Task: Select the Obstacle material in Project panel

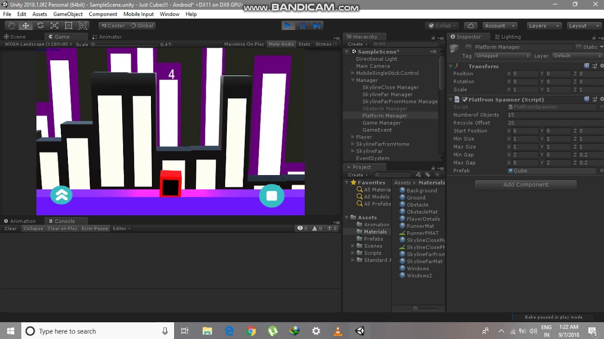Action: click(x=417, y=204)
